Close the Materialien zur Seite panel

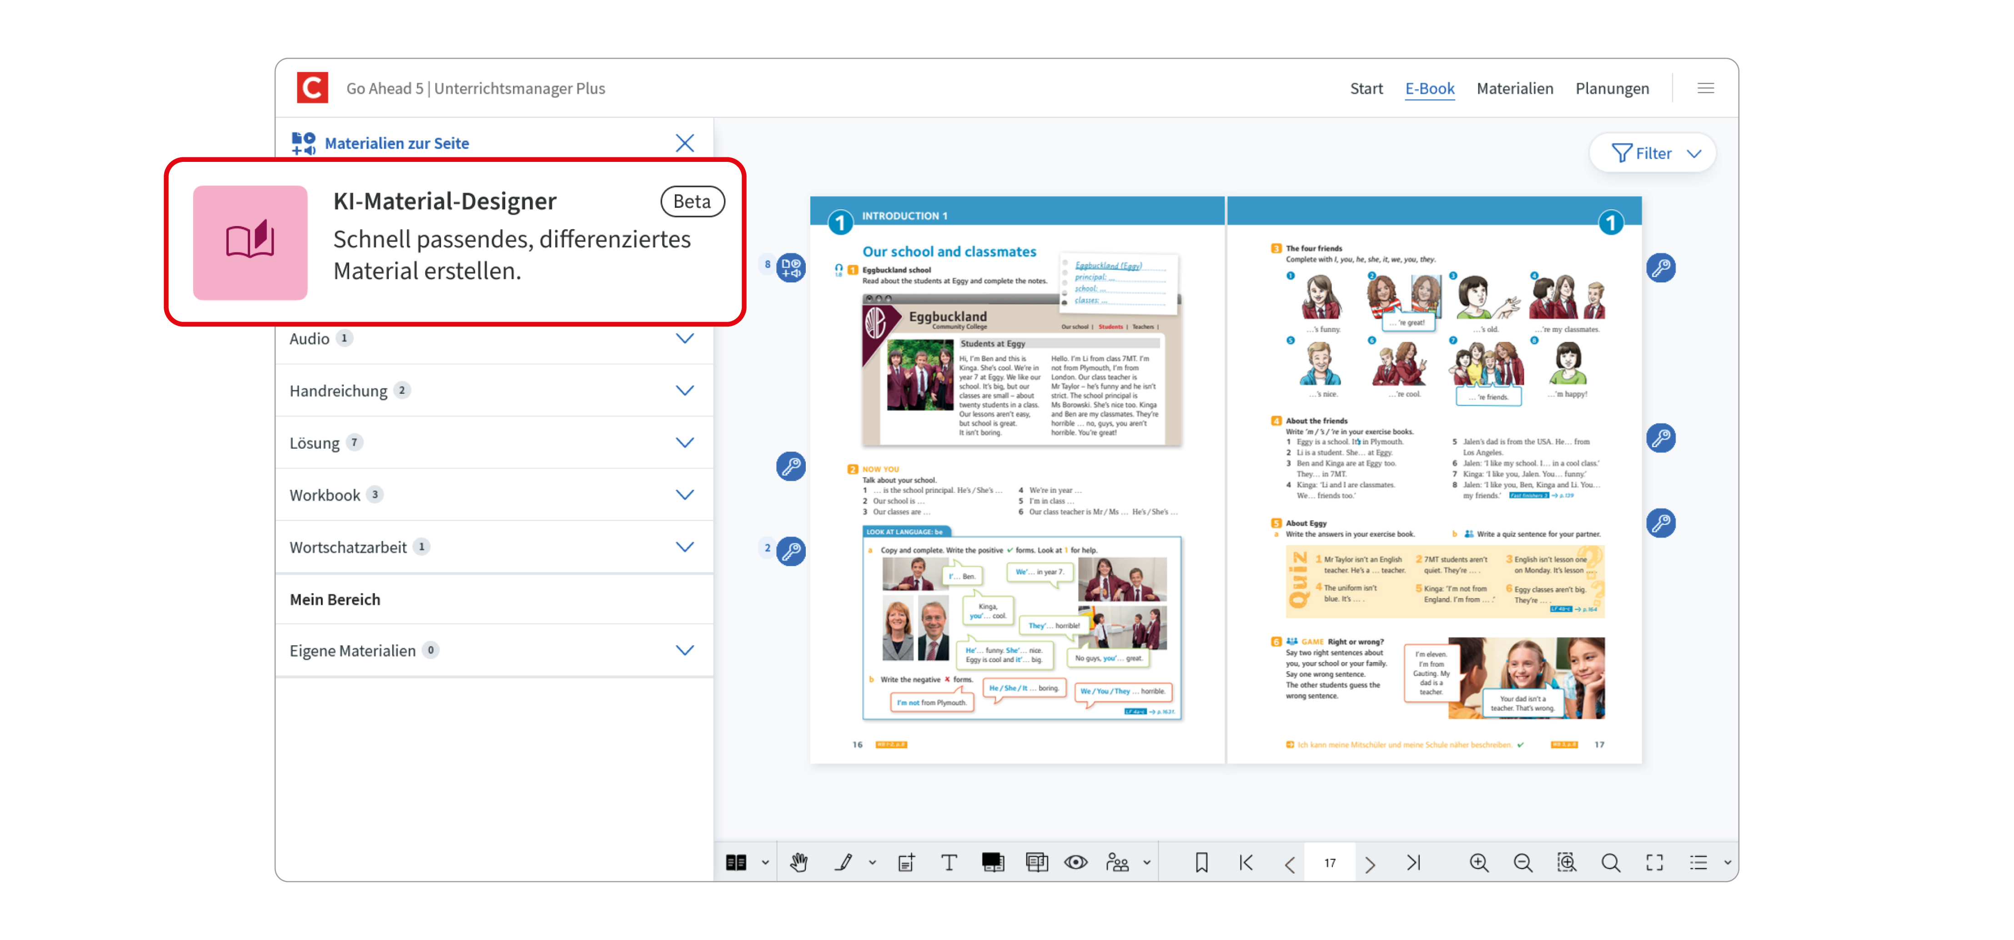[x=685, y=142]
